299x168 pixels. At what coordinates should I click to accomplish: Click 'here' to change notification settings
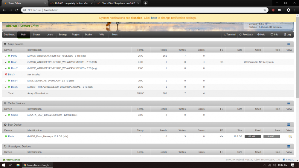(x=154, y=18)
